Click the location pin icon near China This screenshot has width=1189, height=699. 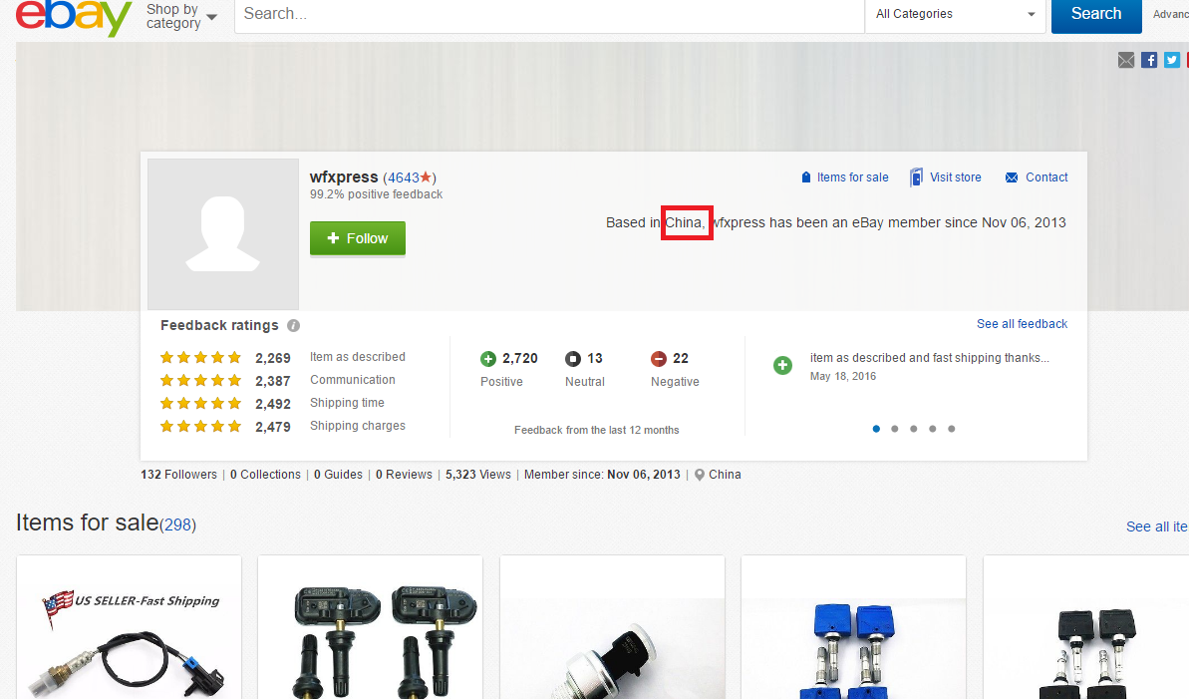point(700,475)
